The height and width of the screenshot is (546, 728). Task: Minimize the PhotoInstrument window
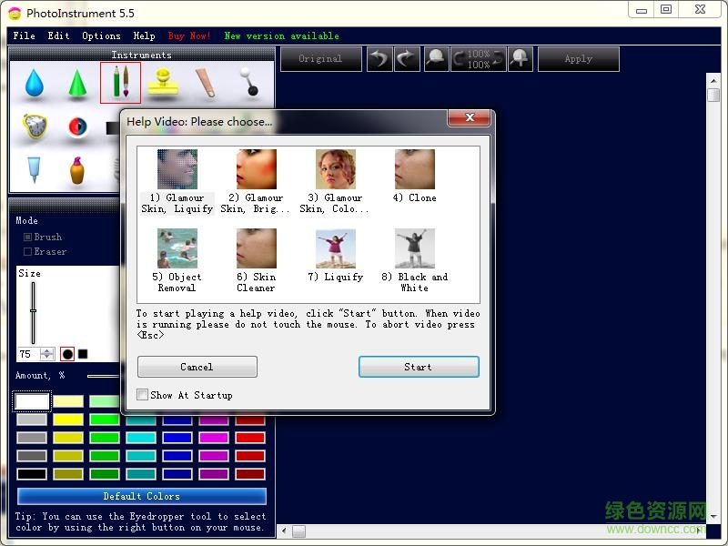point(642,9)
